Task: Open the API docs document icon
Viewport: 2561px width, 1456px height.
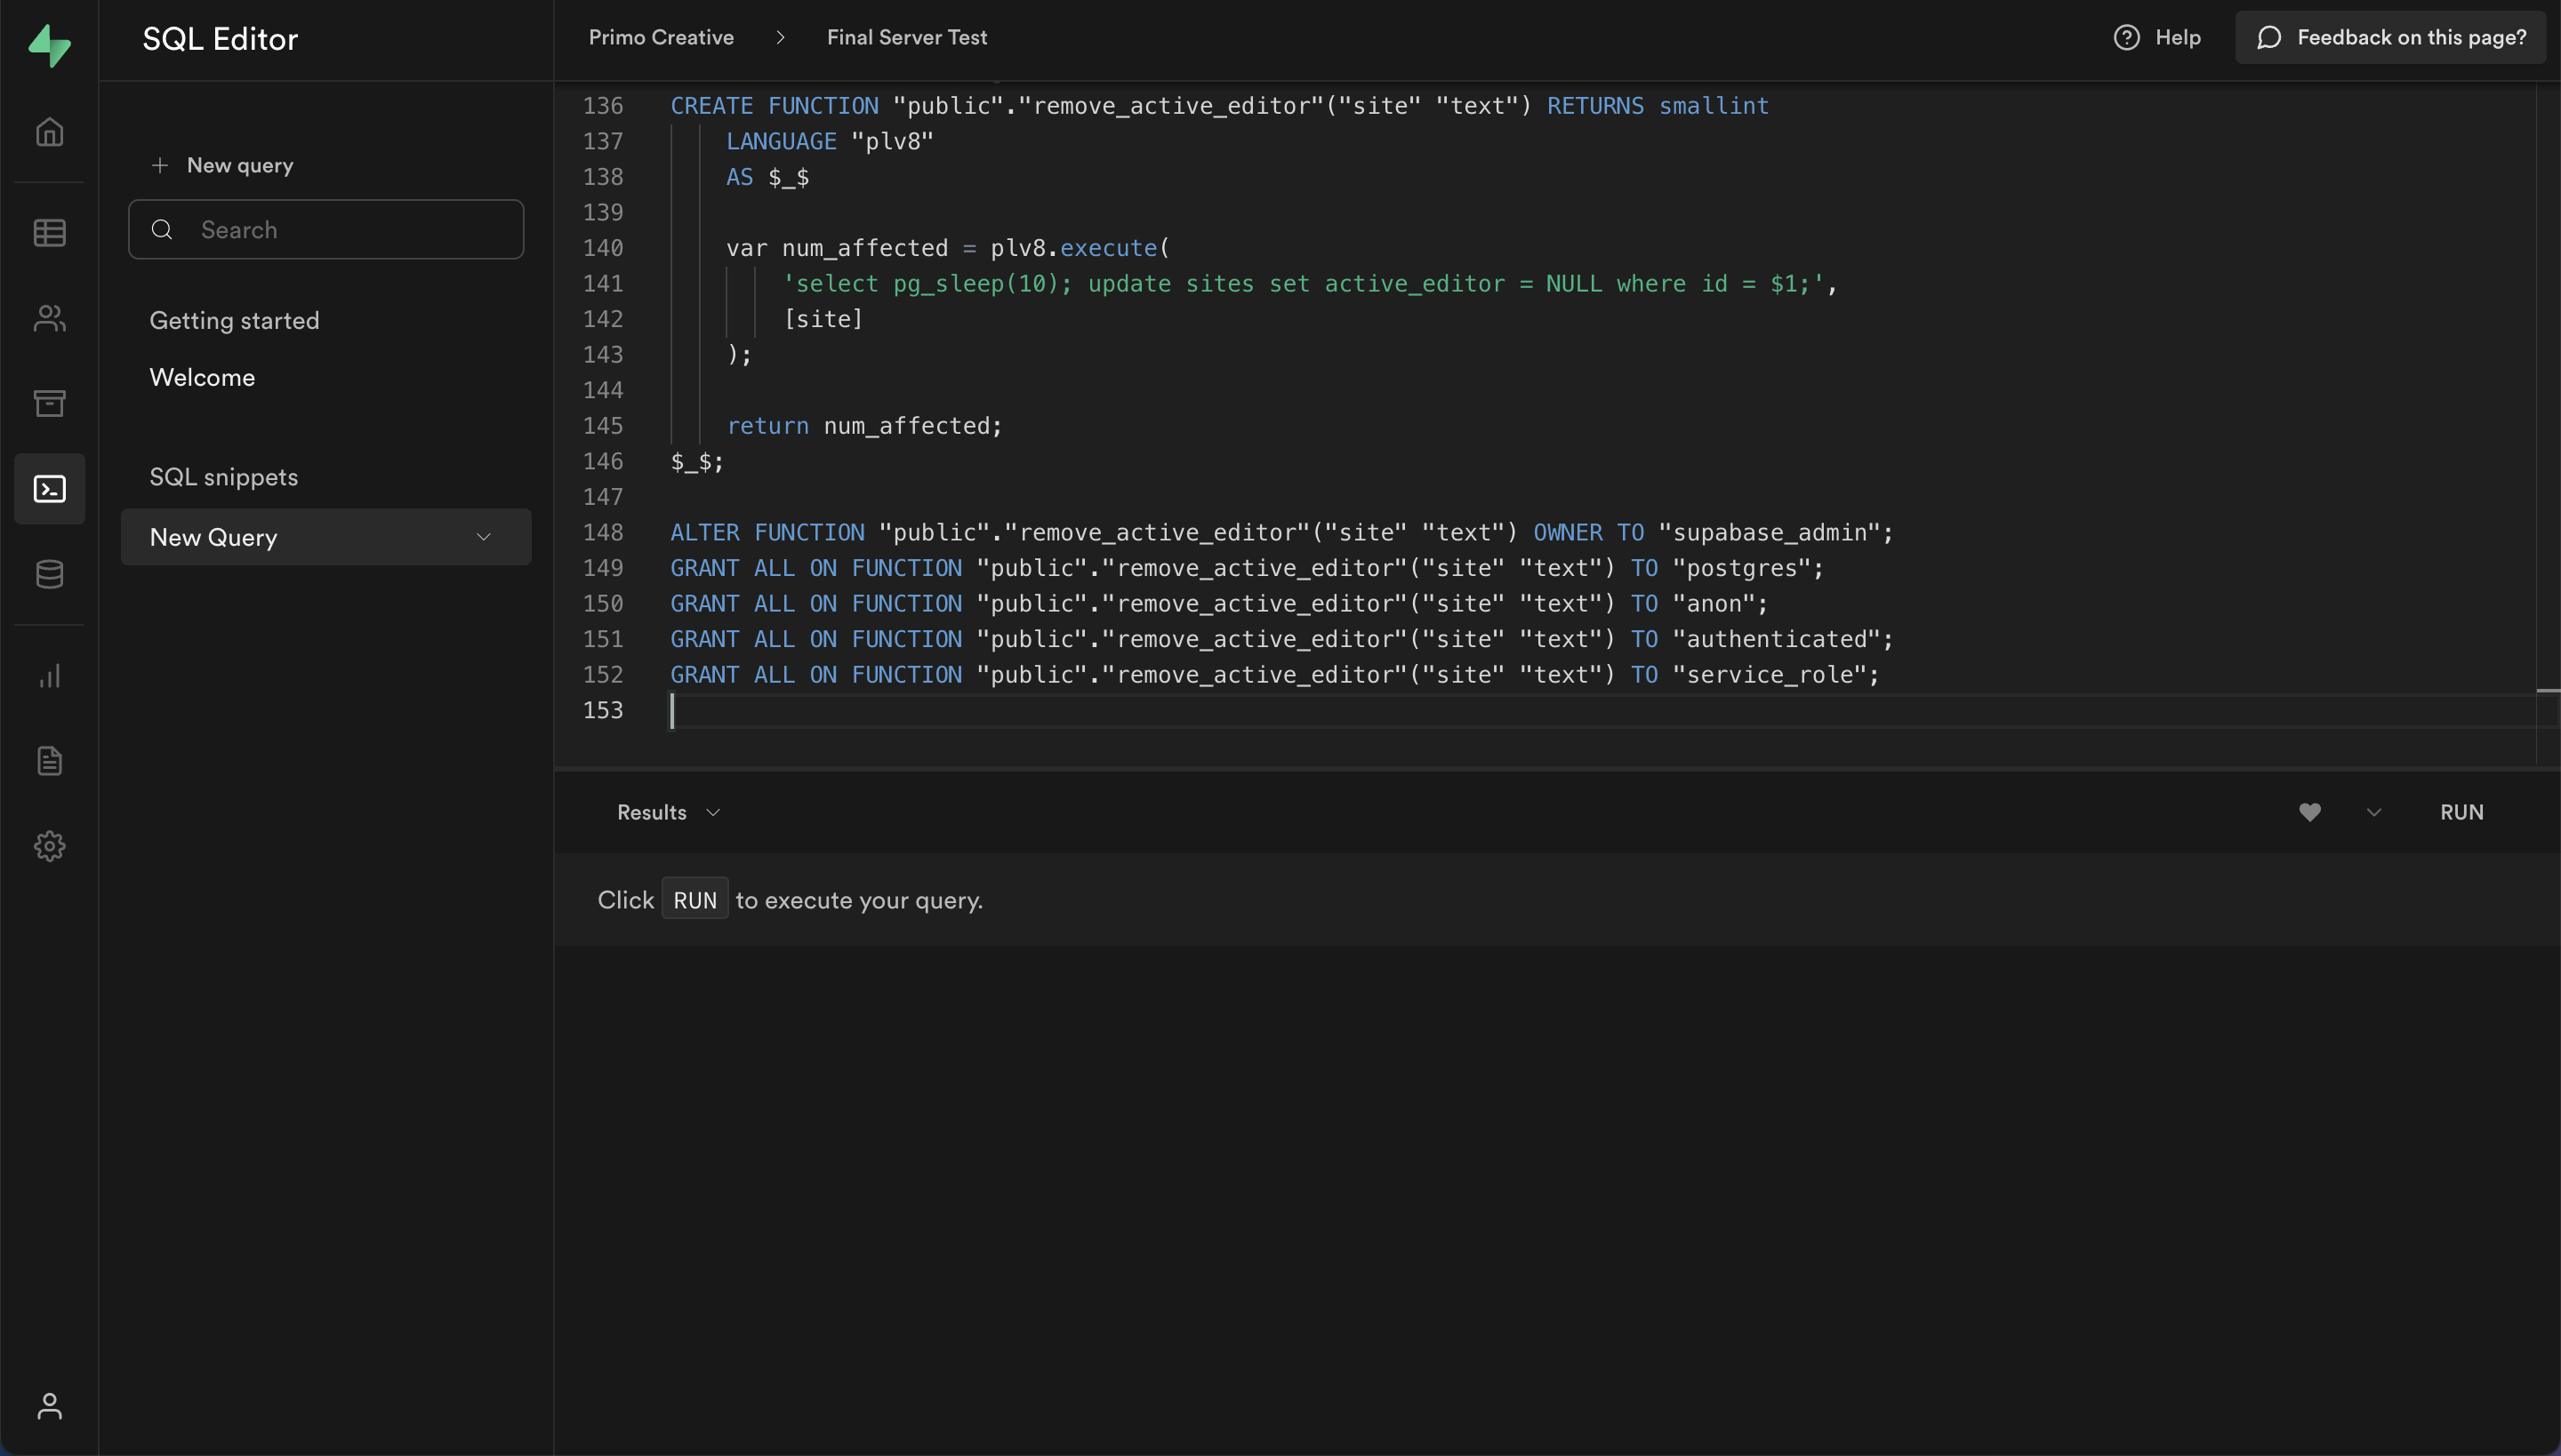Action: tap(49, 761)
